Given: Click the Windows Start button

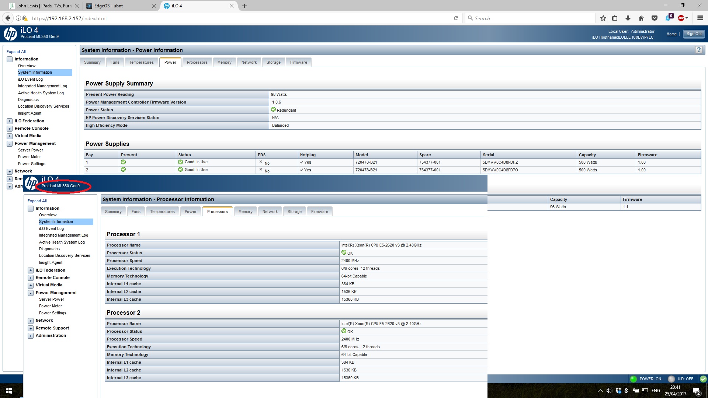Looking at the screenshot, I should click(x=9, y=391).
